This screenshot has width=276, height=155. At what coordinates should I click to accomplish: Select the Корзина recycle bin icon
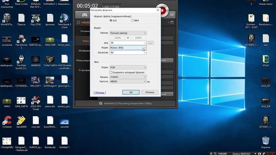coord(266,143)
